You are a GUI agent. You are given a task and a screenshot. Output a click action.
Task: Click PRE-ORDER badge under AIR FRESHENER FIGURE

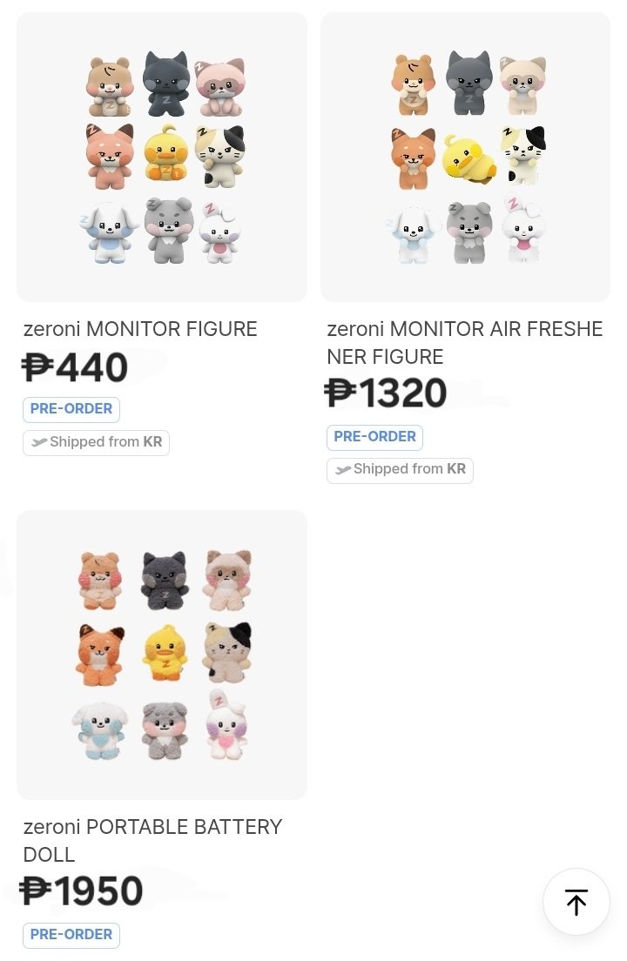(374, 437)
